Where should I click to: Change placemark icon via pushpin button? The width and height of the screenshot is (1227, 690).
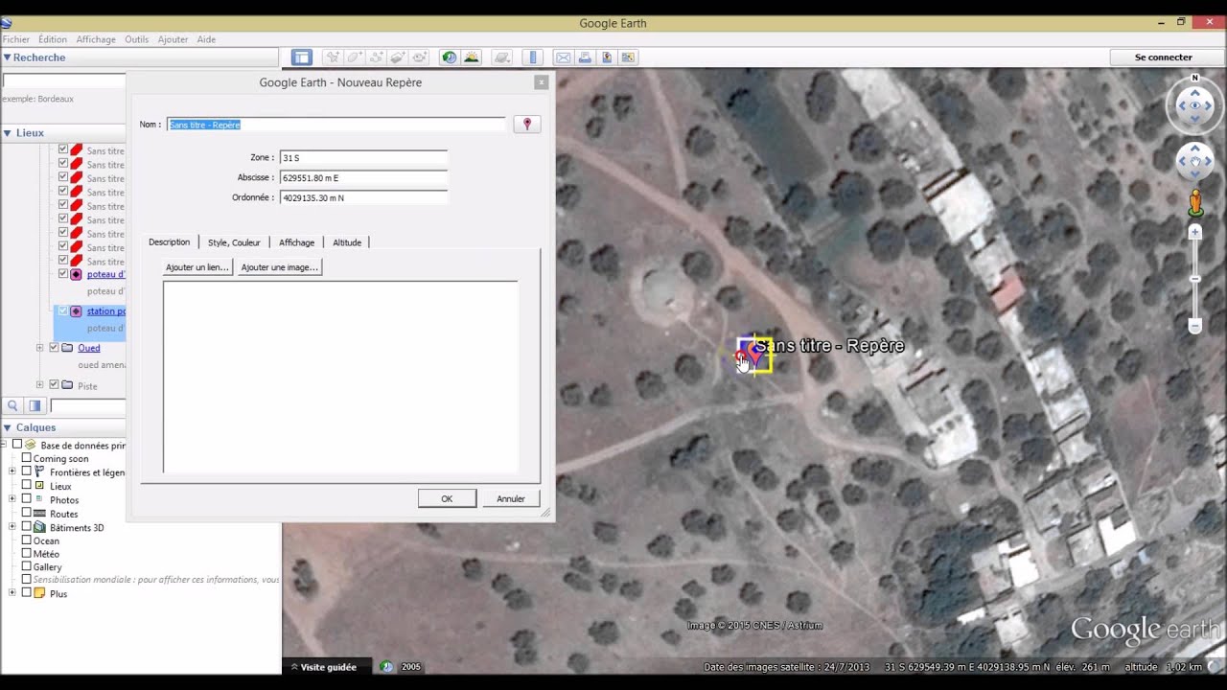pos(526,124)
